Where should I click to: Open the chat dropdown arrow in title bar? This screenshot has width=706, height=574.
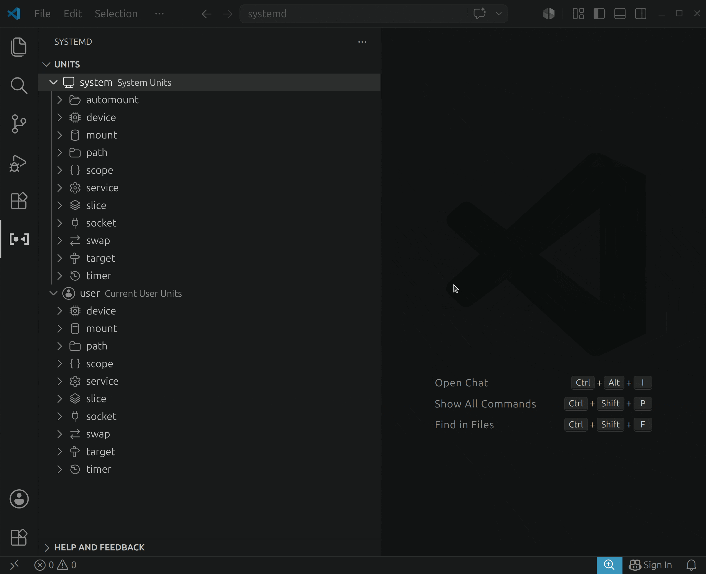tap(499, 14)
